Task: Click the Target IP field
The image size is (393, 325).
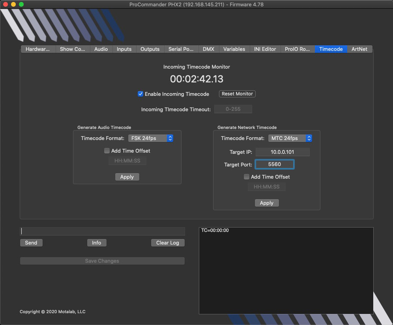Action: click(x=283, y=152)
